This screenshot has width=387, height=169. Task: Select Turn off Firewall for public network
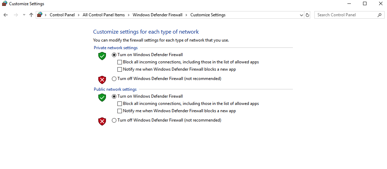point(114,120)
